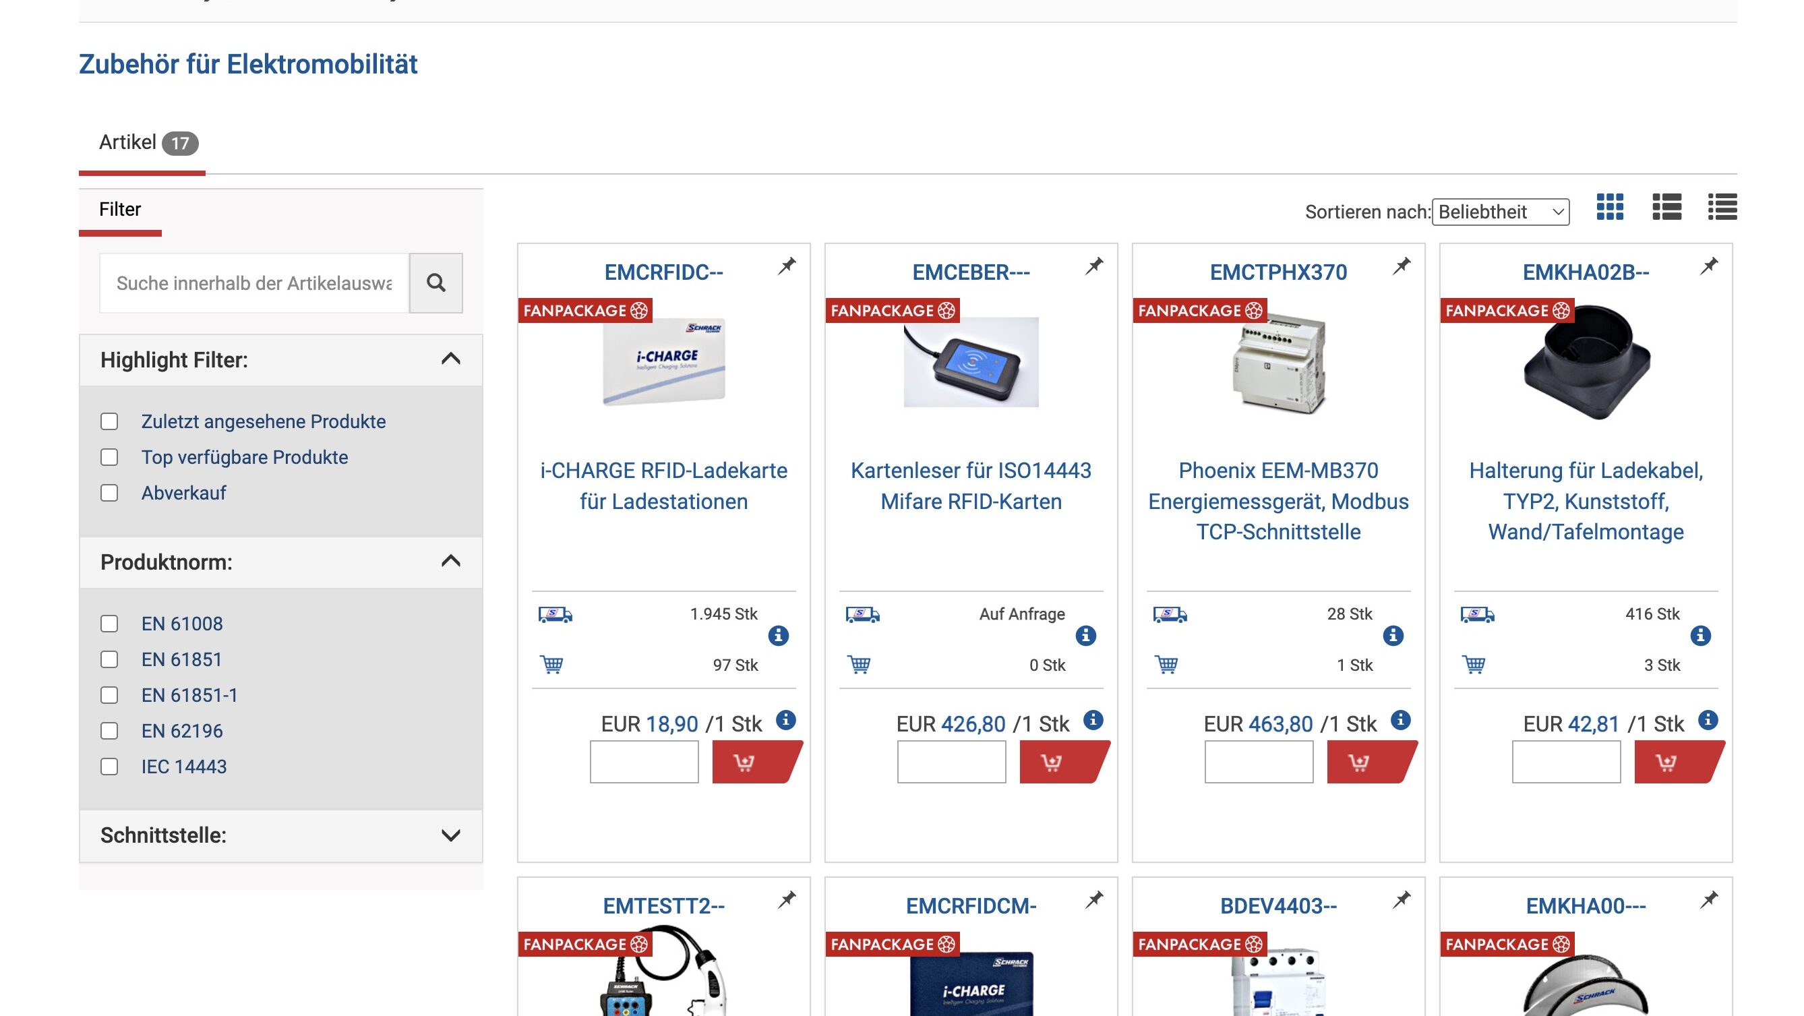The image size is (1804, 1016).
Task: Open article link EMKHA02B--
Action: coord(1586,272)
